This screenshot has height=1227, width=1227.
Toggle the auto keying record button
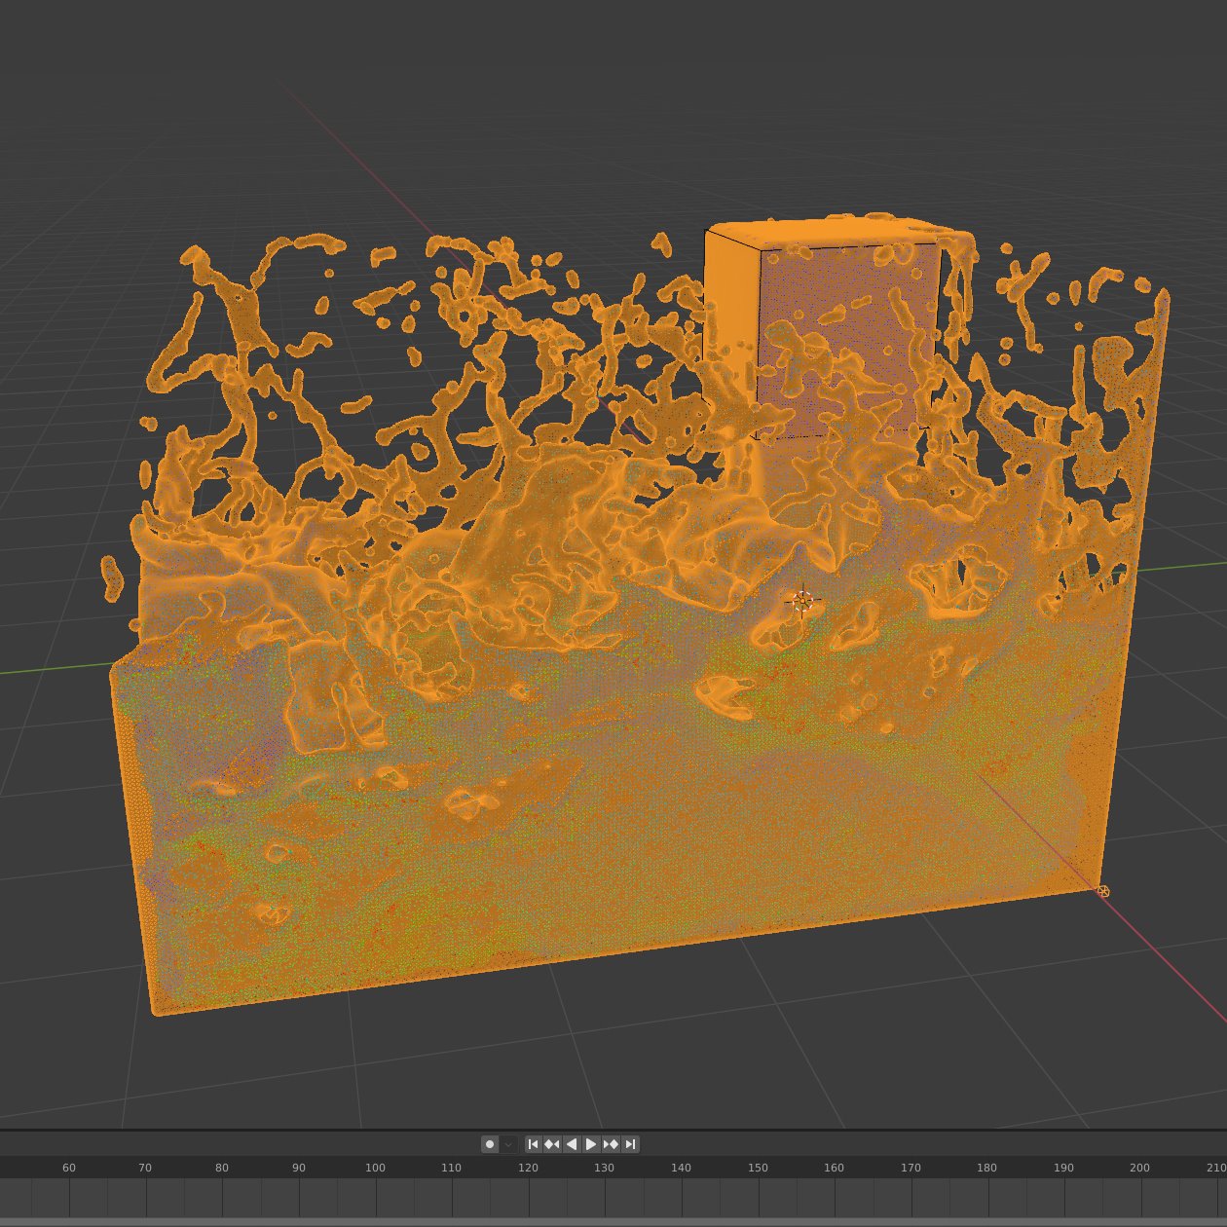tap(490, 1144)
